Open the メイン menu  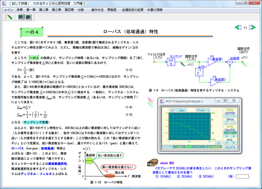point(9,10)
